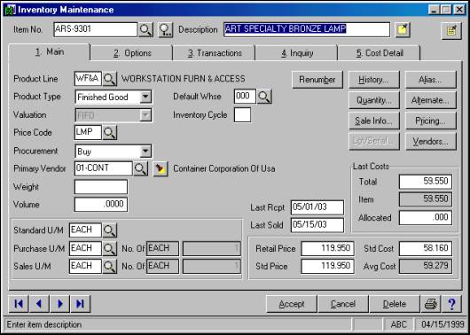The image size is (470, 335).
Task: Open the History dialog
Action: click(x=374, y=80)
